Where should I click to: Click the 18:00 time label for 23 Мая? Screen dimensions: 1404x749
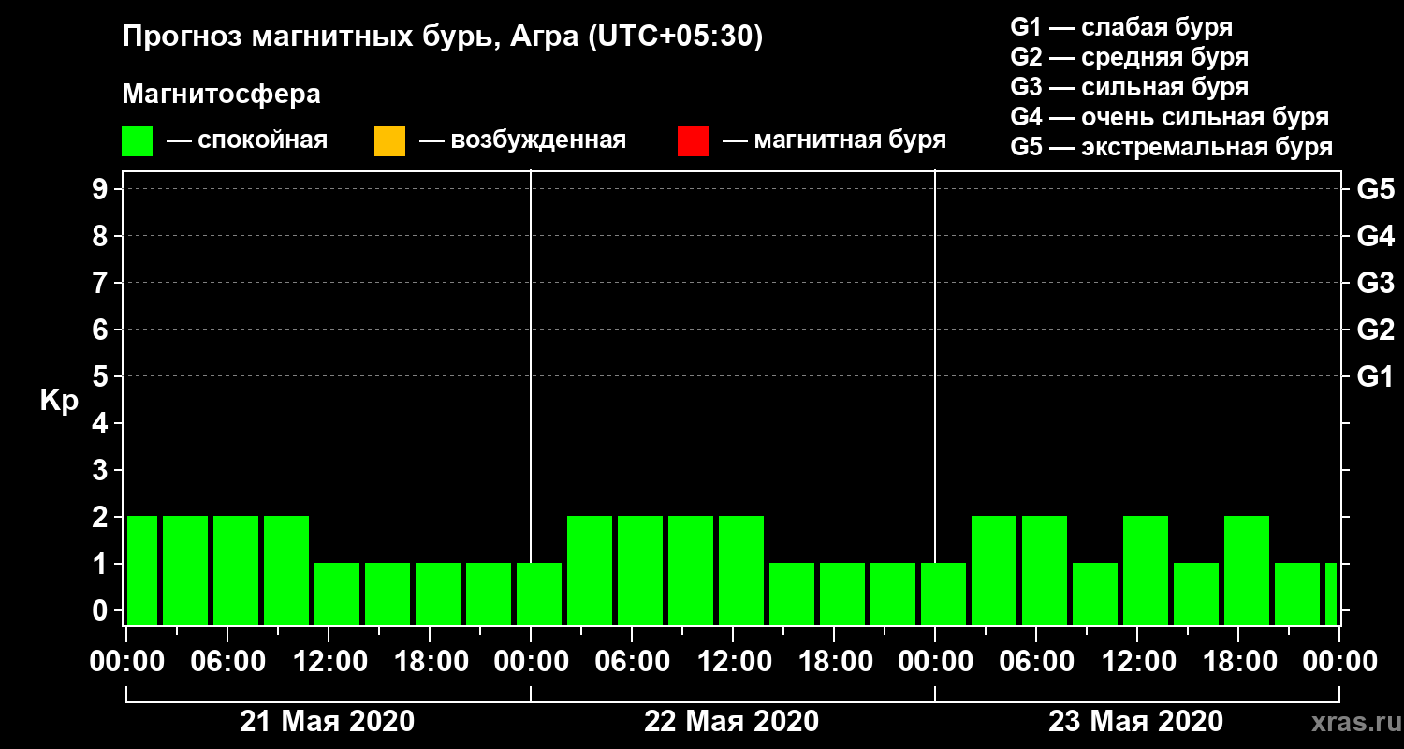tap(1239, 662)
